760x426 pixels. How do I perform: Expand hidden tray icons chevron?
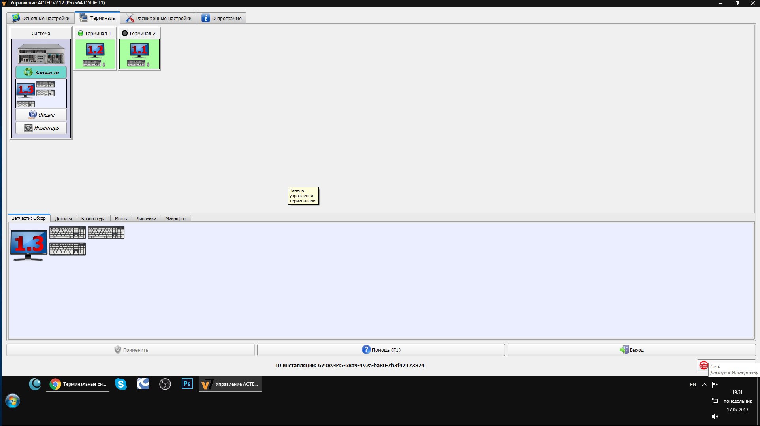(704, 384)
